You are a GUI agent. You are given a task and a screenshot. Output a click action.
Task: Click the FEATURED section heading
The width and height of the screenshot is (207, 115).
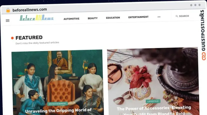point(29,38)
